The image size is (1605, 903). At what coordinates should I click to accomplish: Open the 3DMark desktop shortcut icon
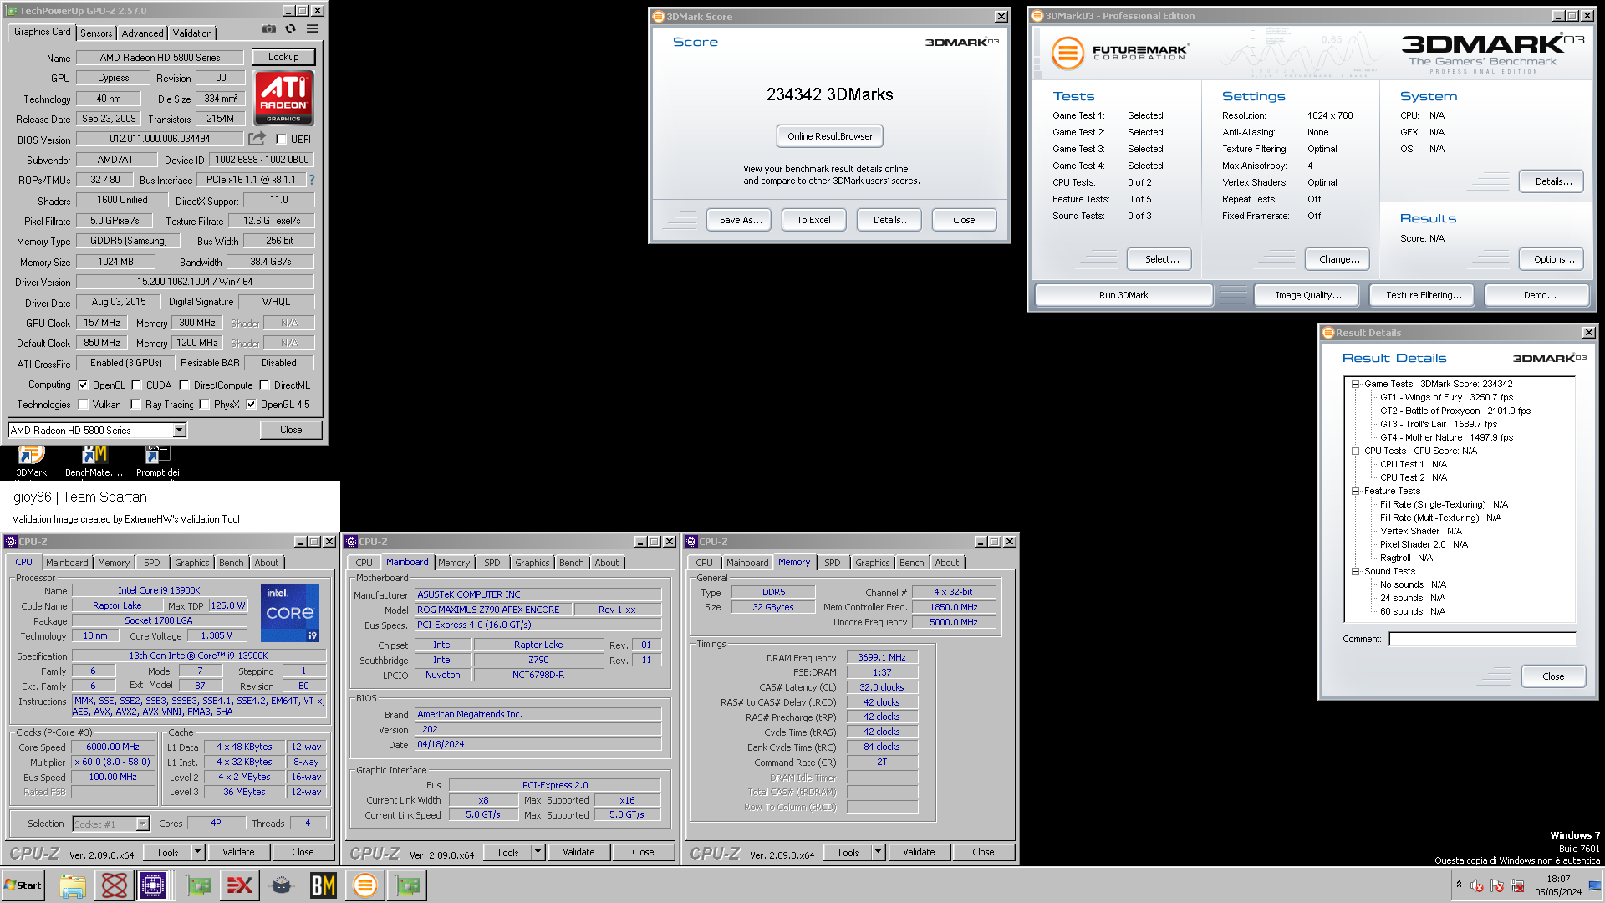[31, 456]
